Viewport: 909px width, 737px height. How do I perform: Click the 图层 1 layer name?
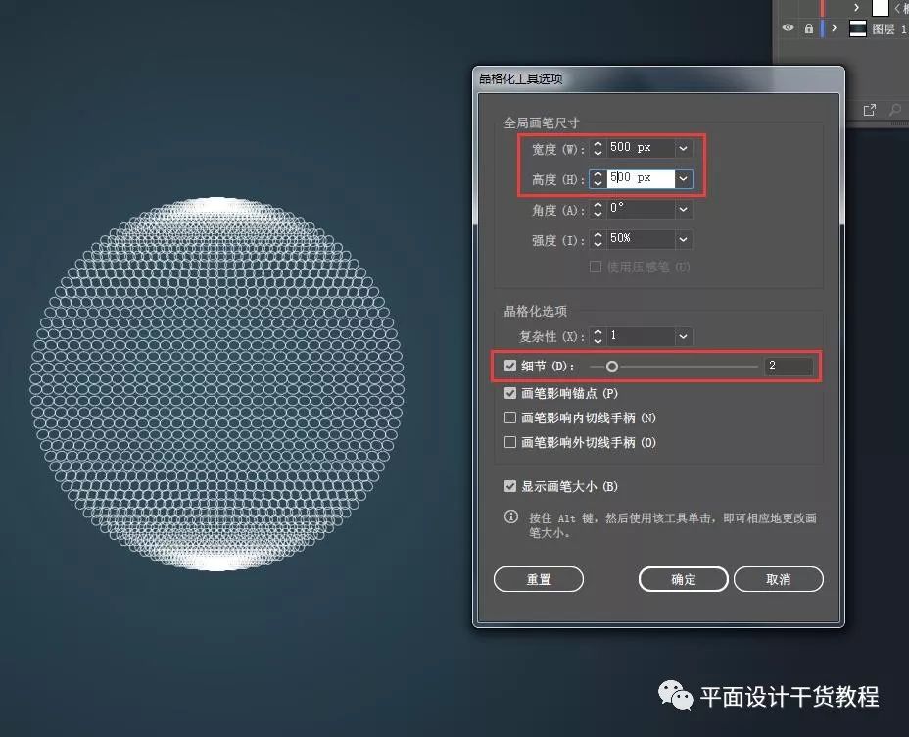click(x=888, y=29)
